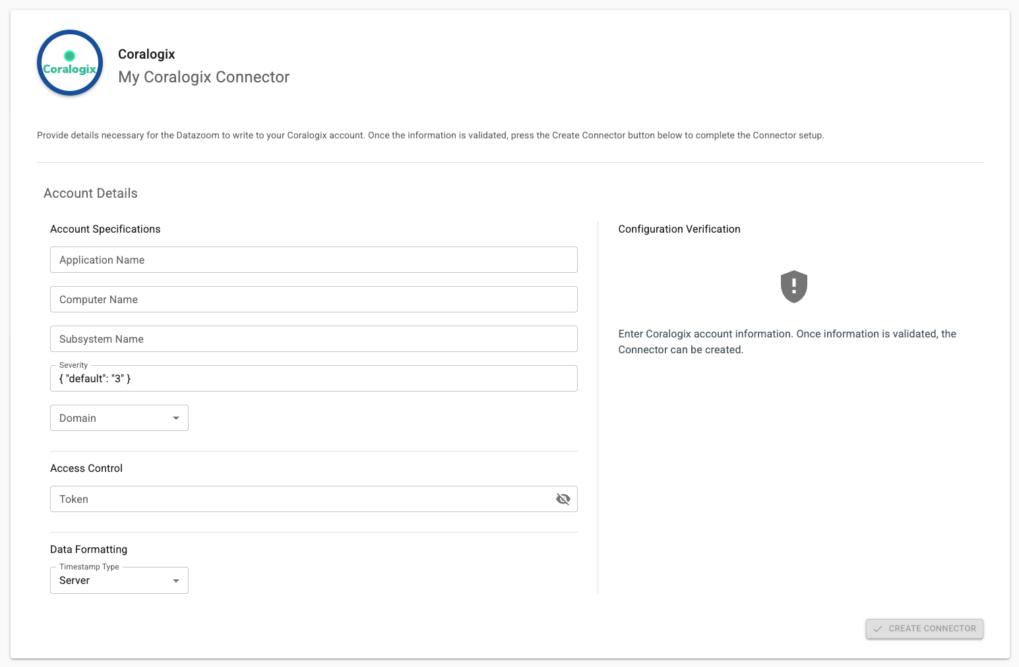
Task: Click into the Severity field
Action: pyautogui.click(x=314, y=378)
